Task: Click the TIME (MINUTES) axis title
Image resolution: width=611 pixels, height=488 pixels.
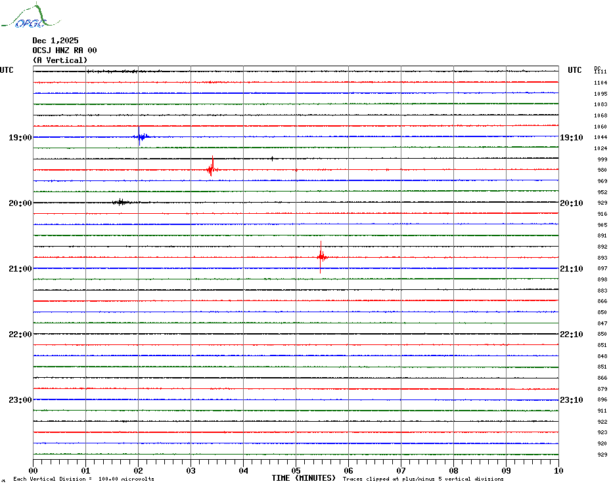Action: pos(304,478)
